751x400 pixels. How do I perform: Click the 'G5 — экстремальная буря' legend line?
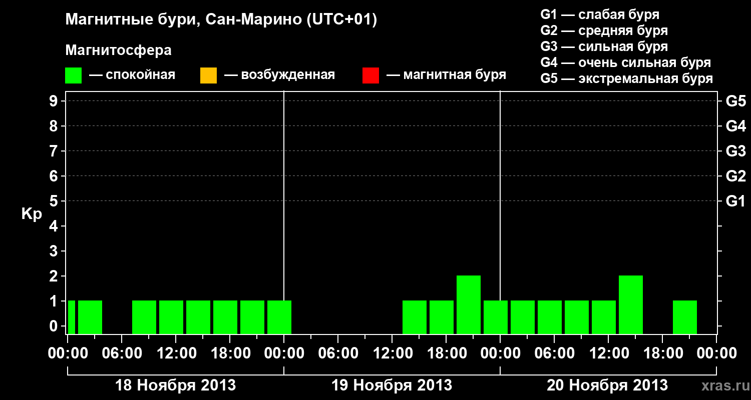pyautogui.click(x=627, y=78)
